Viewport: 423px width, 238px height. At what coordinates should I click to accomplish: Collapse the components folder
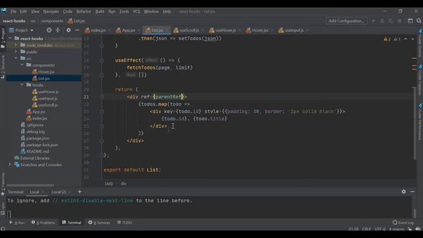pos(22,65)
